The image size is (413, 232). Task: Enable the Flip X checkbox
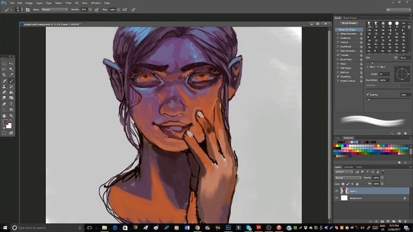(368, 67)
